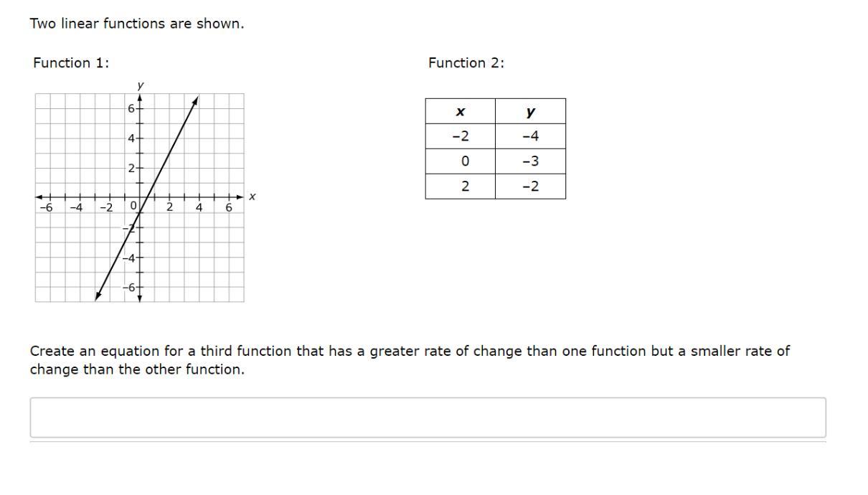This screenshot has height=495, width=868.
Task: Click the "Two linear functions are shown" text
Action: coord(136,24)
